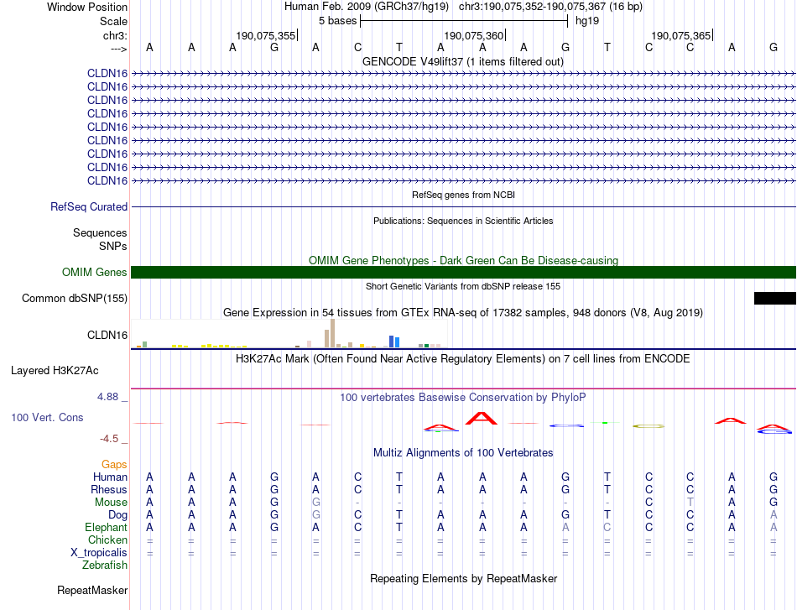Select the Zebrafish alignment row label
Screen dimensions: 797x610
pos(105,566)
